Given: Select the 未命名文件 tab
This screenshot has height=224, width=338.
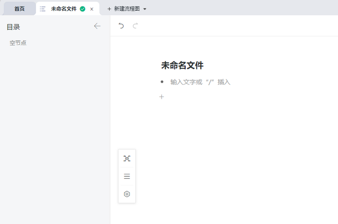Looking at the screenshot, I should [x=64, y=9].
